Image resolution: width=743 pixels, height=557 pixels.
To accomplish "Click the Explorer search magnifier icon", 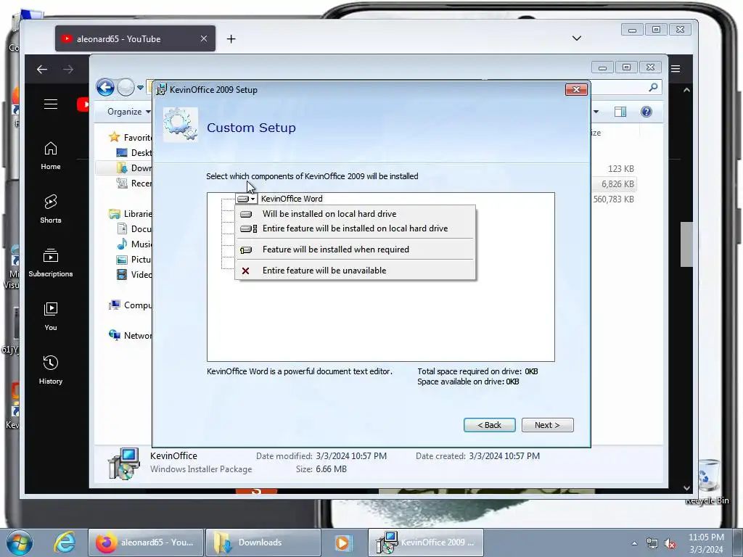I will [654, 87].
